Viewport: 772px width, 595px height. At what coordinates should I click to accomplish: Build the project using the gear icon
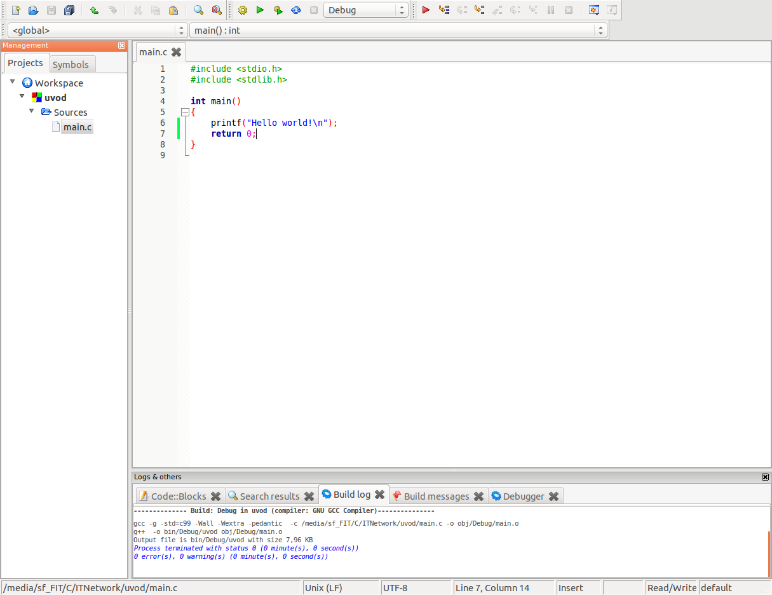(242, 10)
